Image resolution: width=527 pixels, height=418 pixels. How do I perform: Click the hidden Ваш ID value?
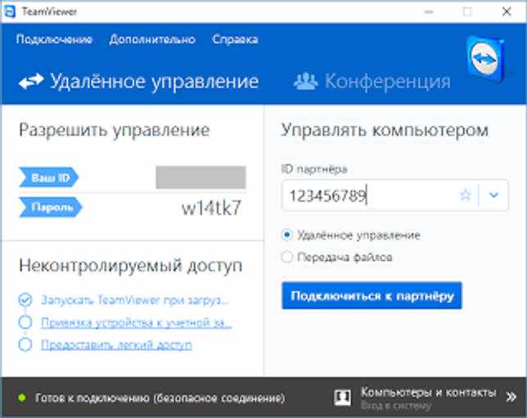tap(200, 177)
